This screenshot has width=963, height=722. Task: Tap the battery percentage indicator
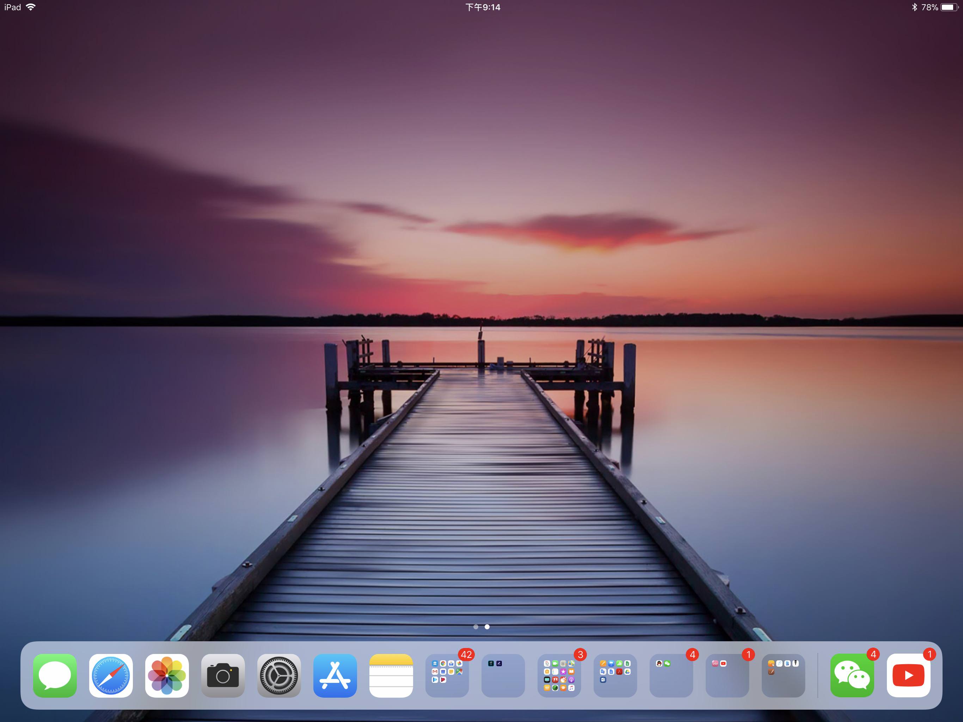tap(929, 7)
